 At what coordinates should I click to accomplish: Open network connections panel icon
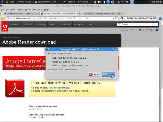(104, 2)
